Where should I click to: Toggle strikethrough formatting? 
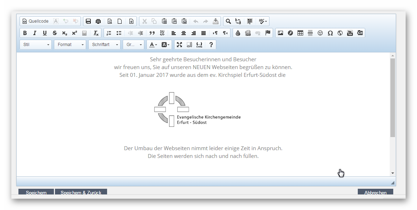tap(55, 33)
